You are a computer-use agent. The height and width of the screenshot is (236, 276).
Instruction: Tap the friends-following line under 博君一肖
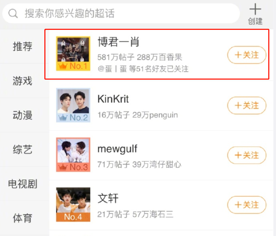pos(143,69)
